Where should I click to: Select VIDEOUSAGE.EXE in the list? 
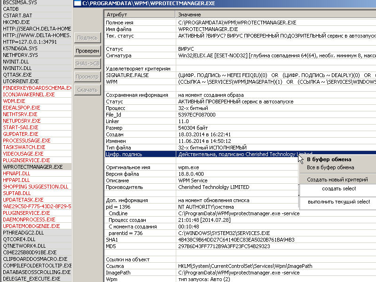[x=23, y=154]
